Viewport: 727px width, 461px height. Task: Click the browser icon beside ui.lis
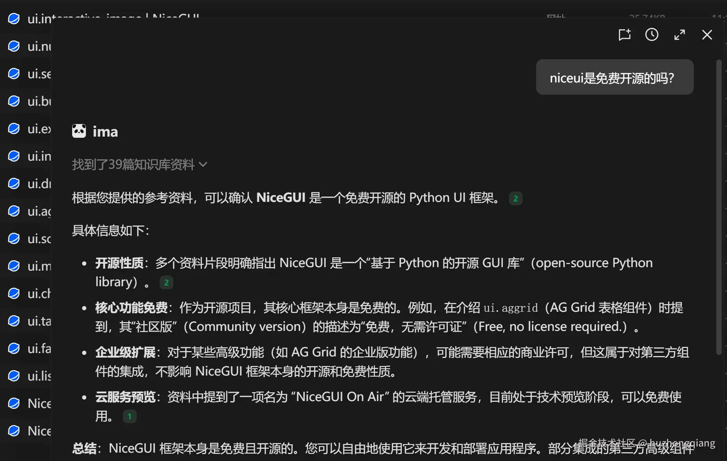[x=14, y=376]
